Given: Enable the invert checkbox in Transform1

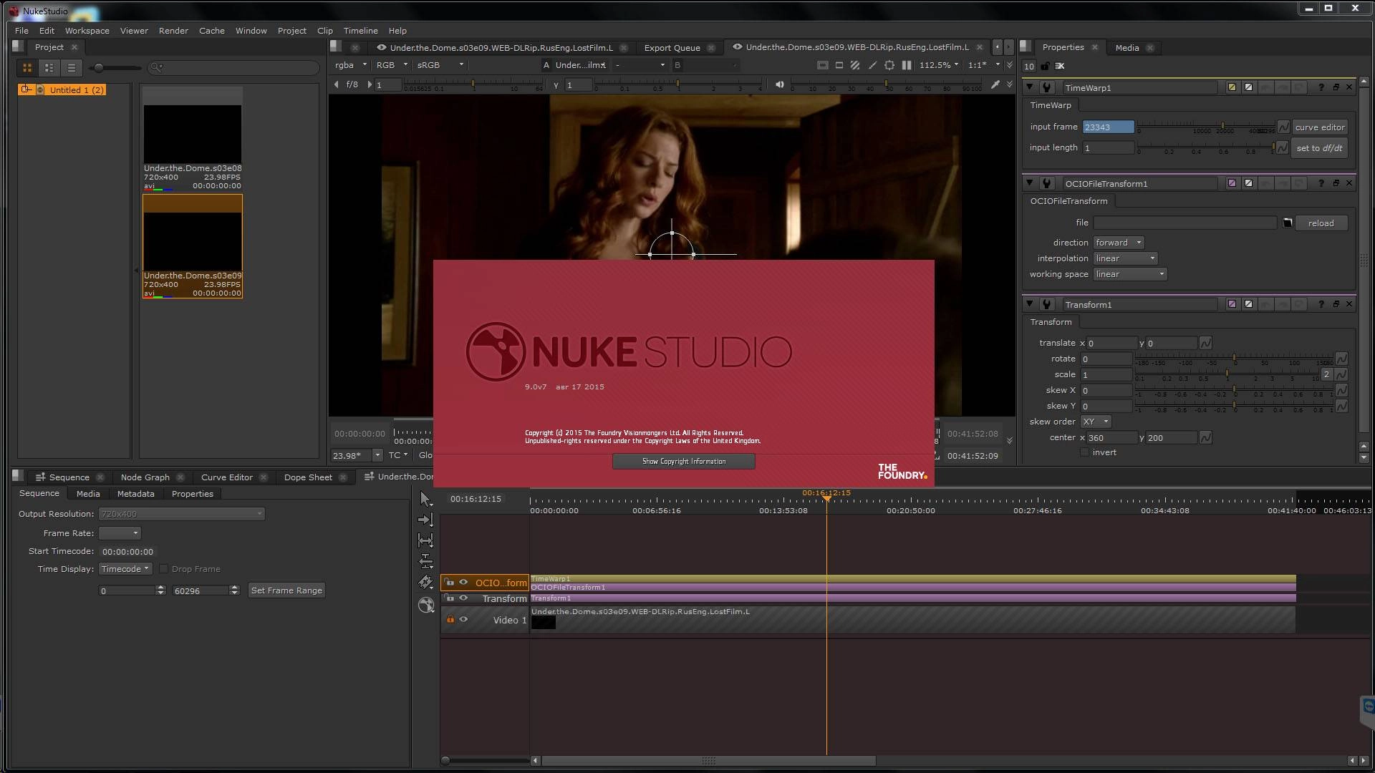Looking at the screenshot, I should 1084,452.
